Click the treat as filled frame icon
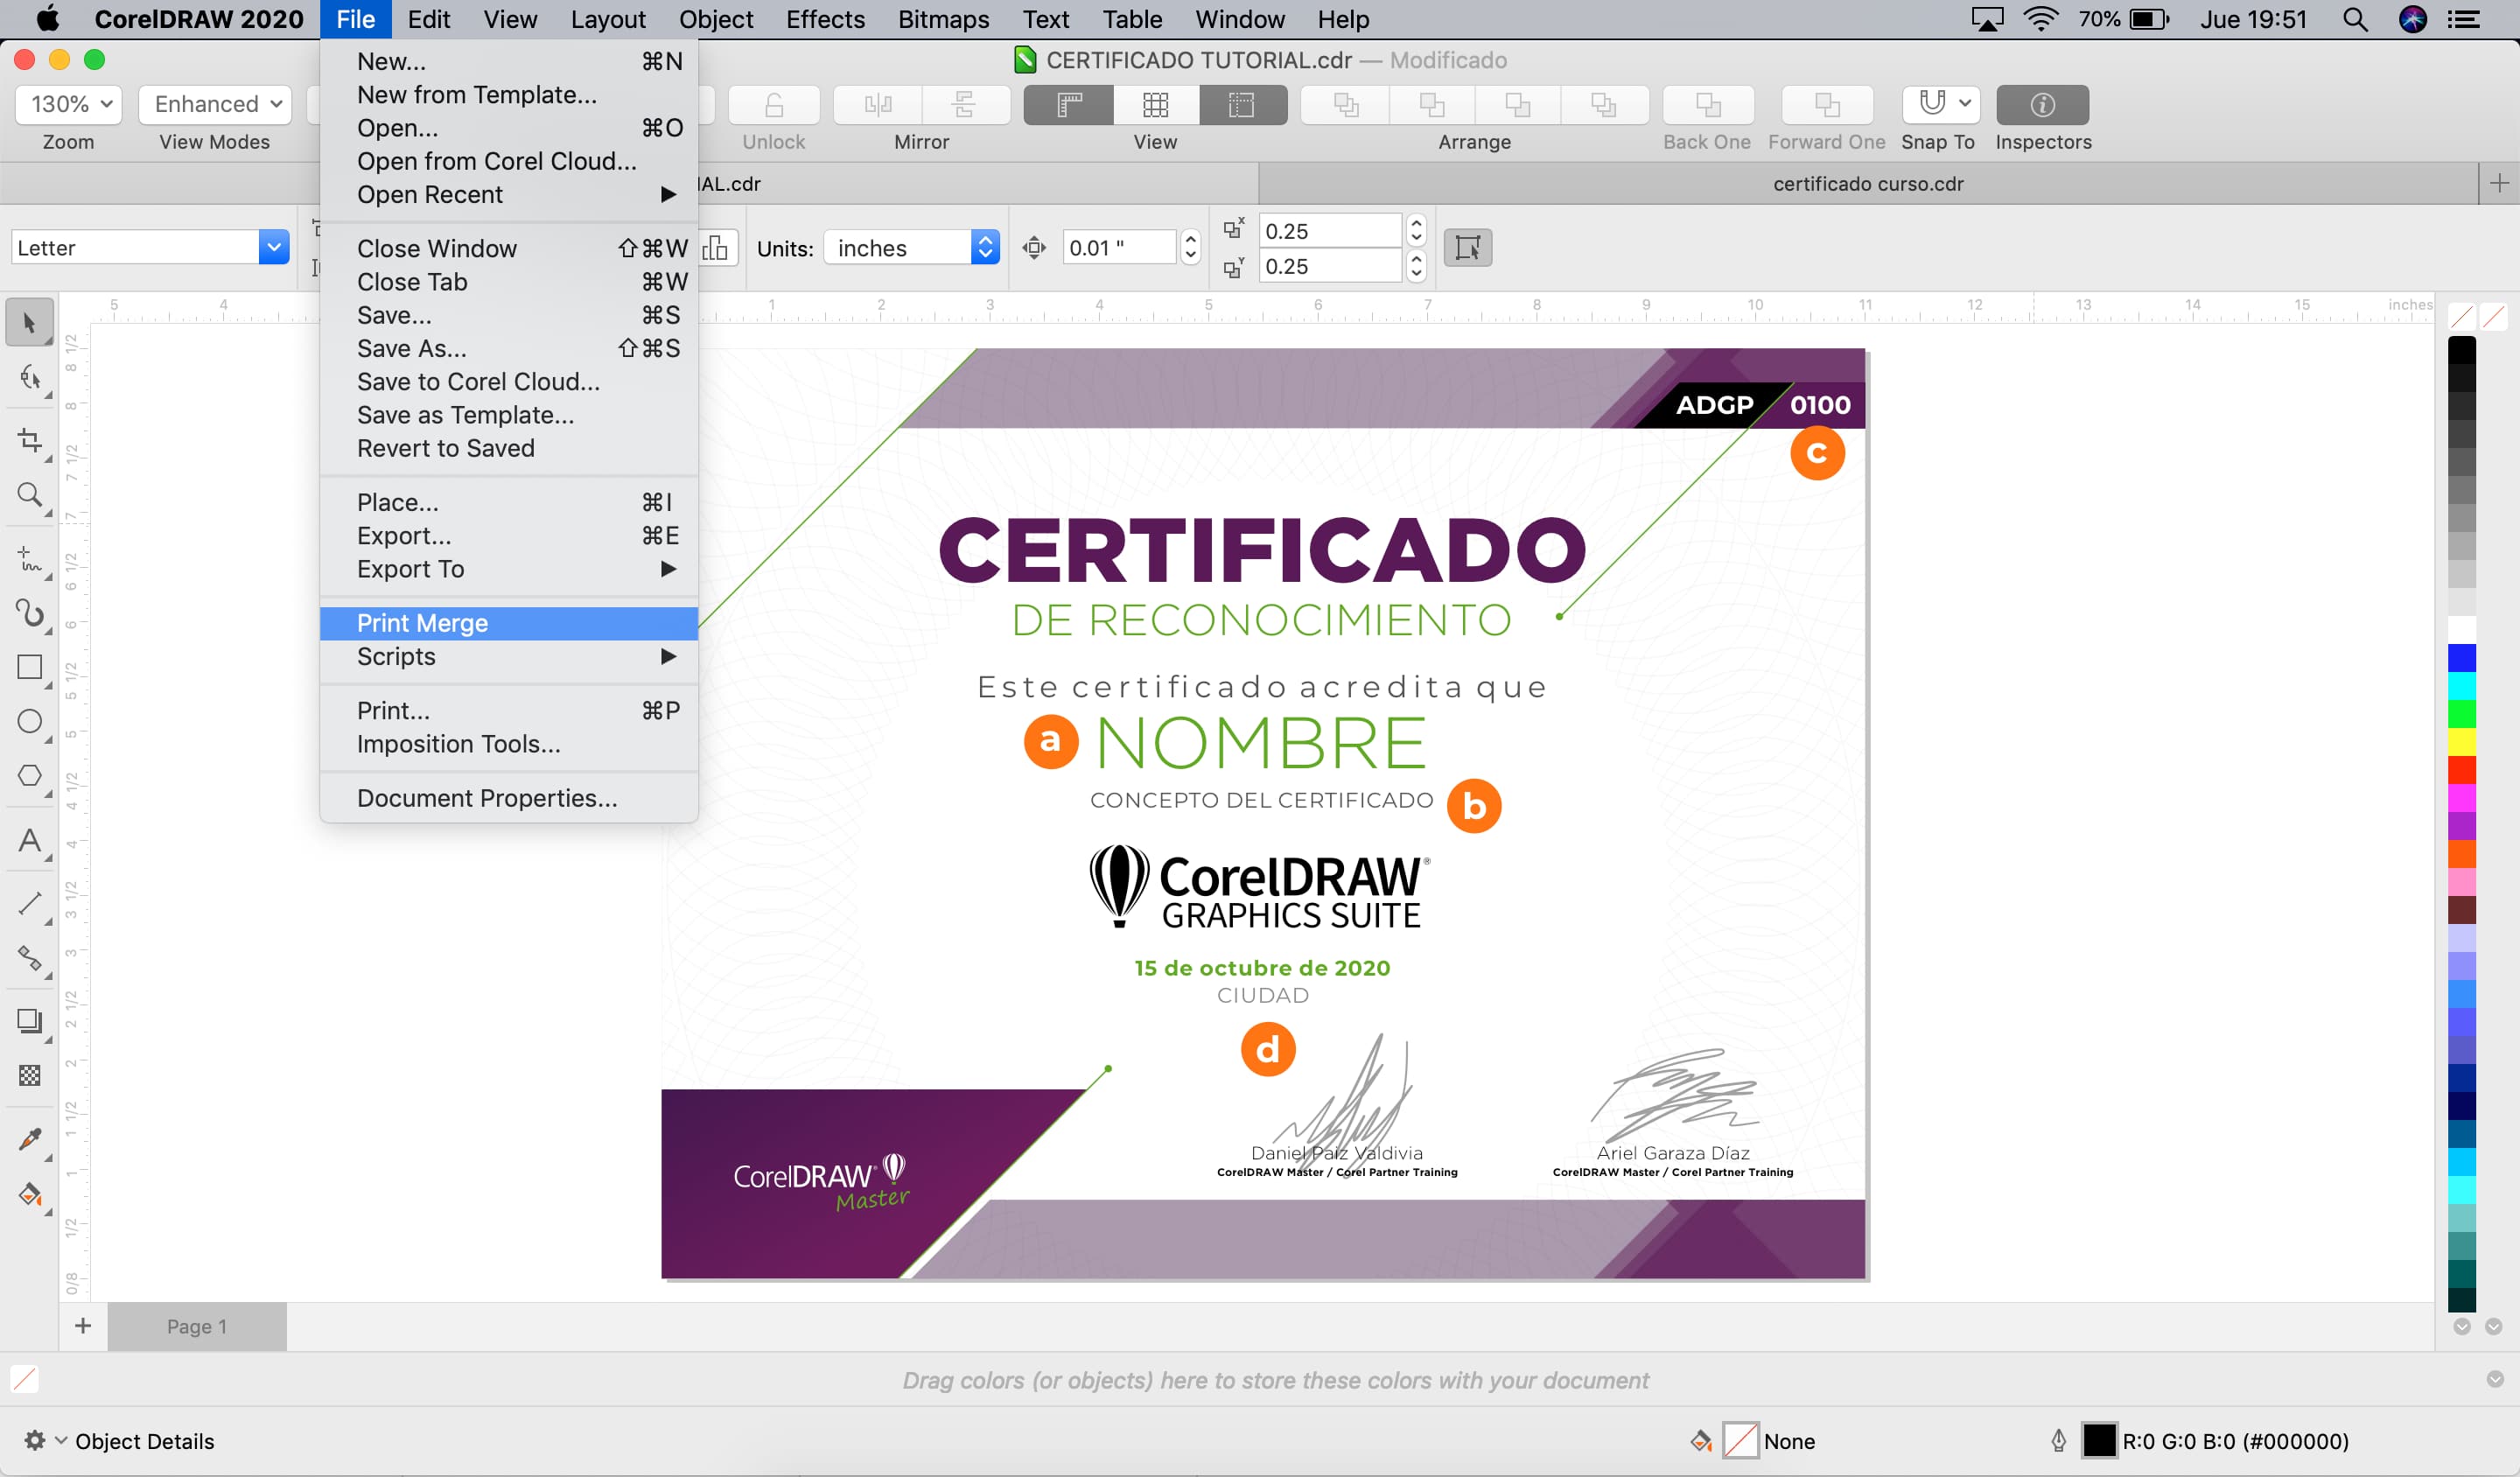2520x1477 pixels. click(1468, 248)
